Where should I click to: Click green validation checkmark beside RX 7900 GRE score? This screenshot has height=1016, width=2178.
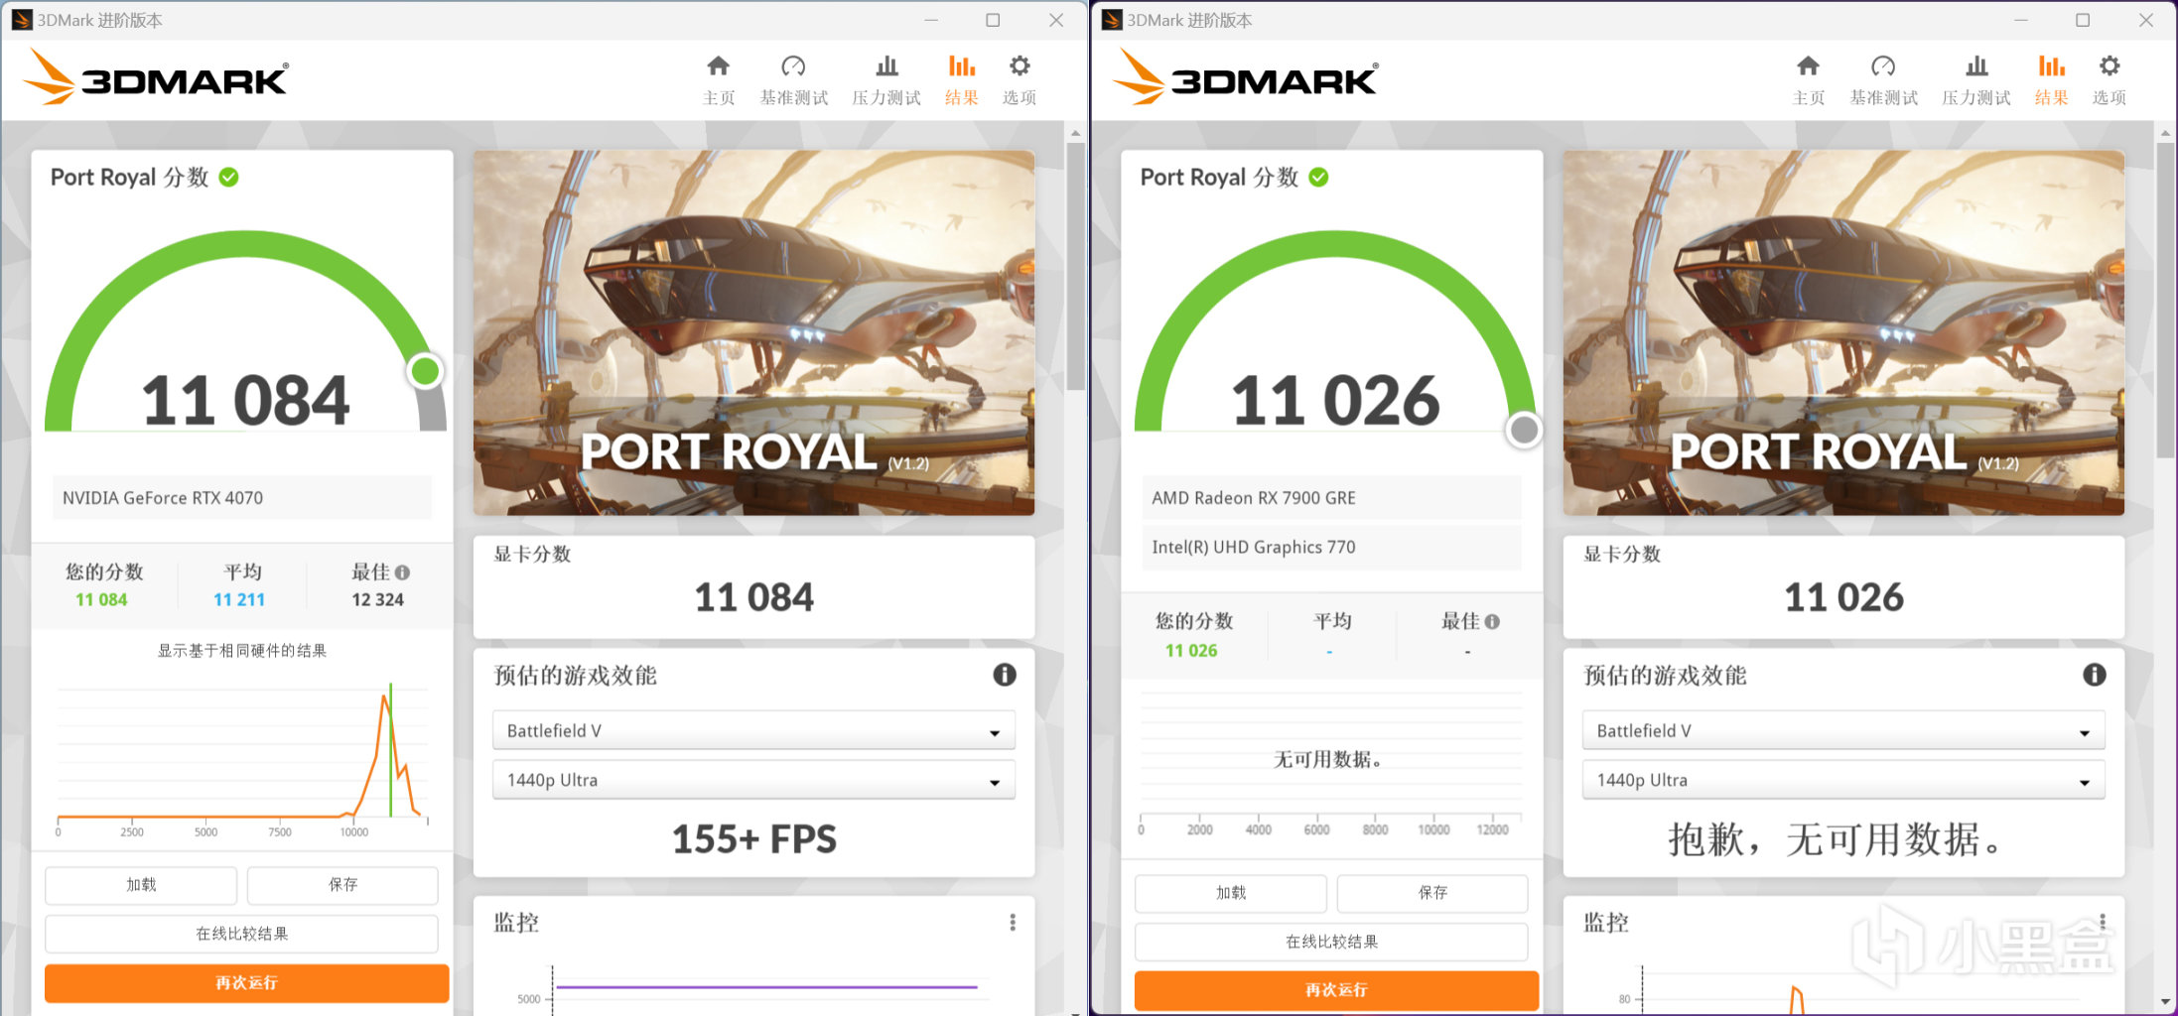1318,178
